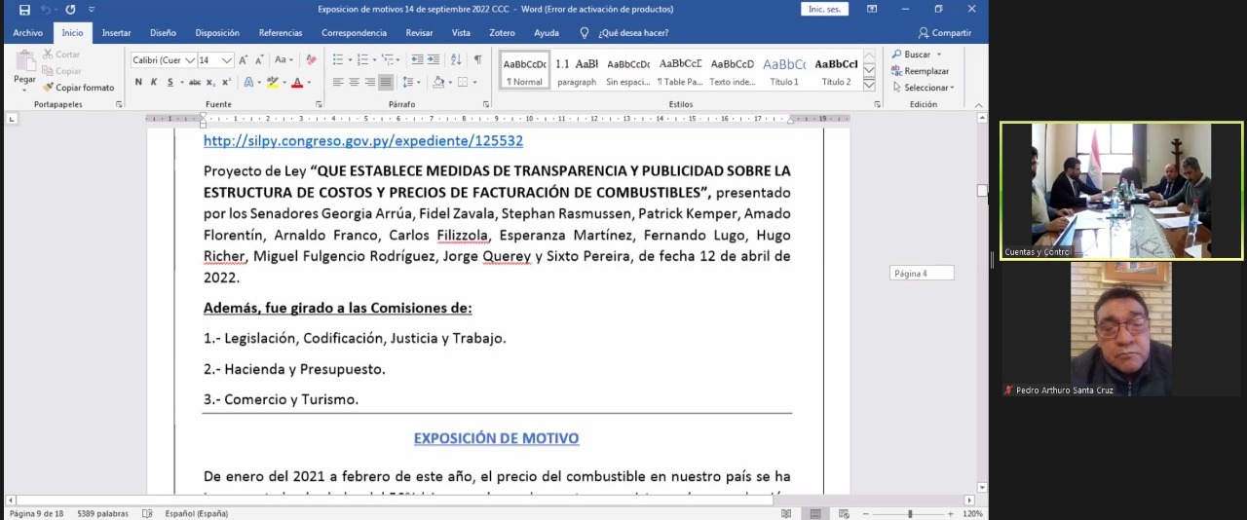The image size is (1247, 520).
Task: Click the numbered list icon
Action: [362, 59]
